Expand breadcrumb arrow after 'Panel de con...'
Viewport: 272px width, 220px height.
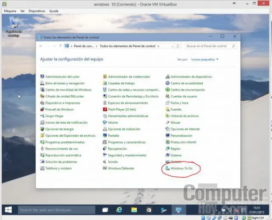click(96, 46)
